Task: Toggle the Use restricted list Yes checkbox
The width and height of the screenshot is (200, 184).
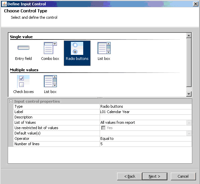Action: (x=103, y=128)
